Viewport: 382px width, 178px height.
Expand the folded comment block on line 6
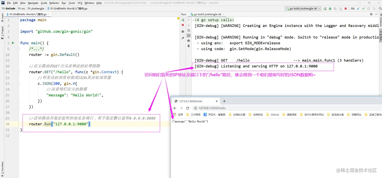point(19,49)
